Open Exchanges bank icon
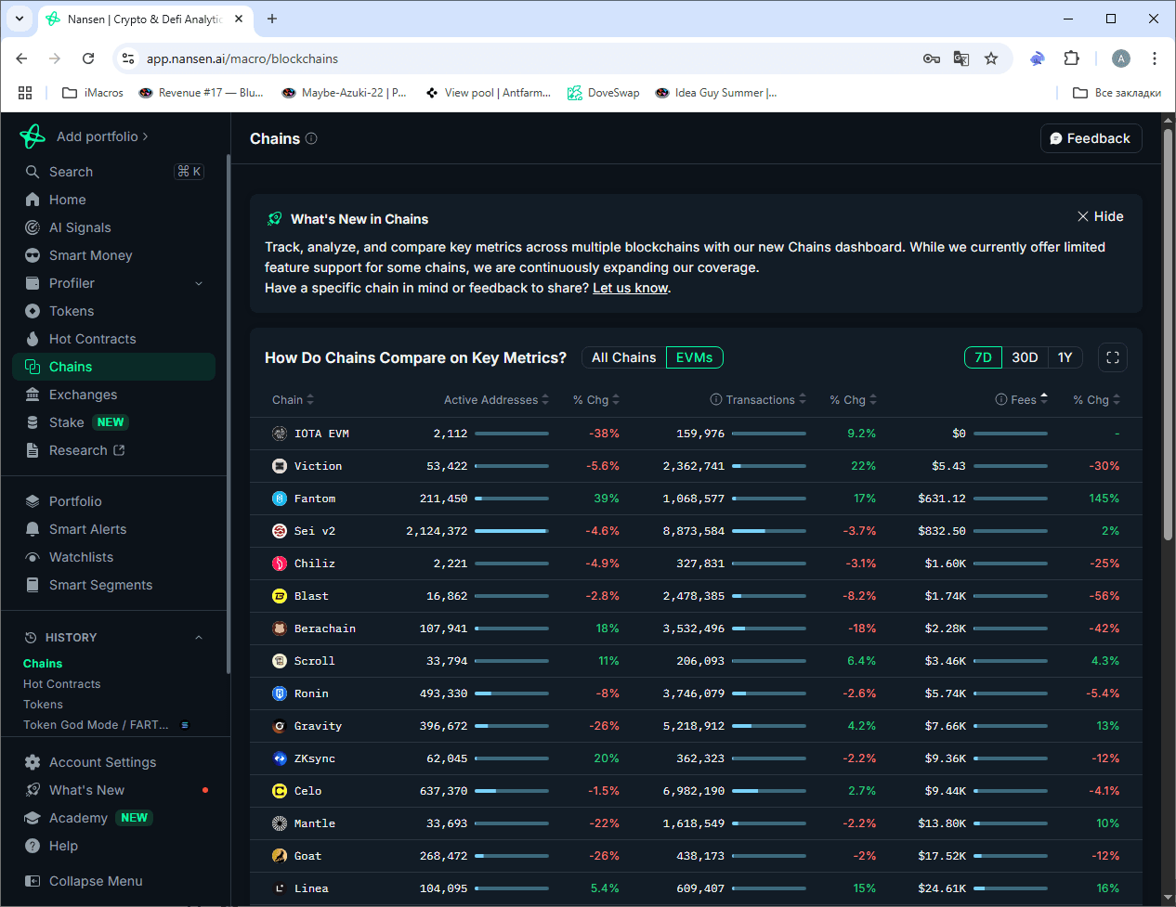 pyautogui.click(x=33, y=395)
